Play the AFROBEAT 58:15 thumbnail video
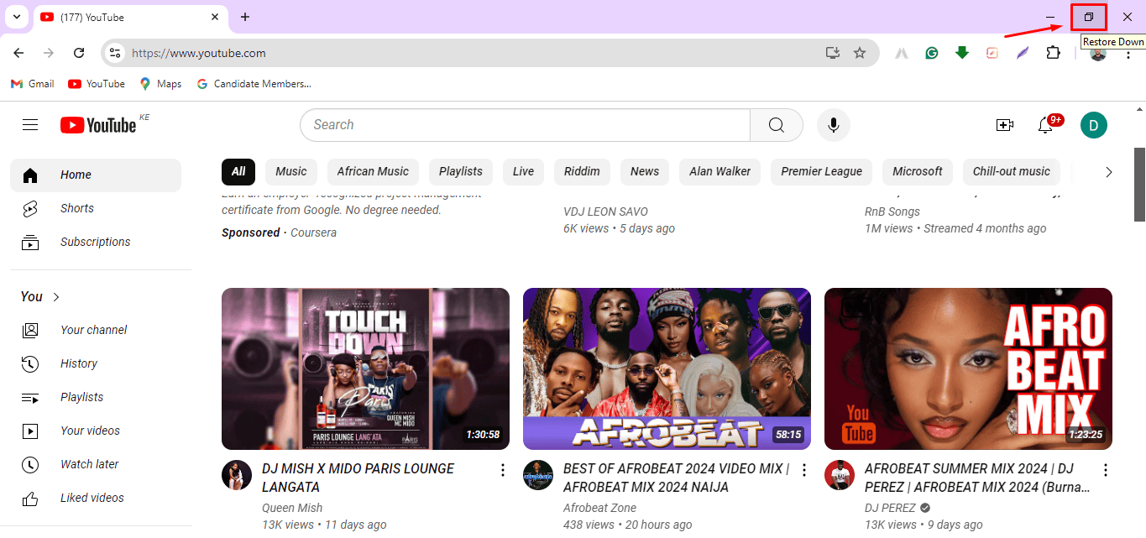This screenshot has width=1146, height=538. click(x=667, y=369)
